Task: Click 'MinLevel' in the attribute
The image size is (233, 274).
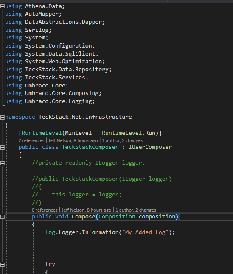Action: pos(79,133)
